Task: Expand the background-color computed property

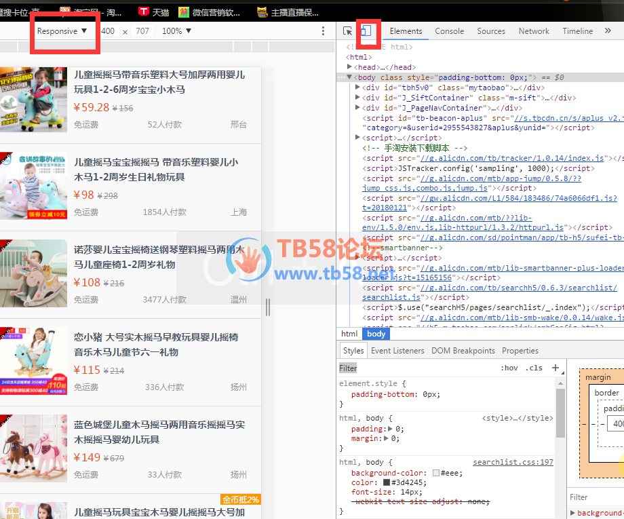Action: click(572, 513)
